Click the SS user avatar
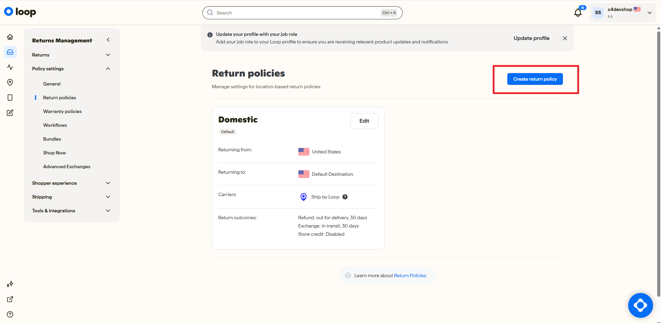The width and height of the screenshot is (661, 323). tap(598, 13)
